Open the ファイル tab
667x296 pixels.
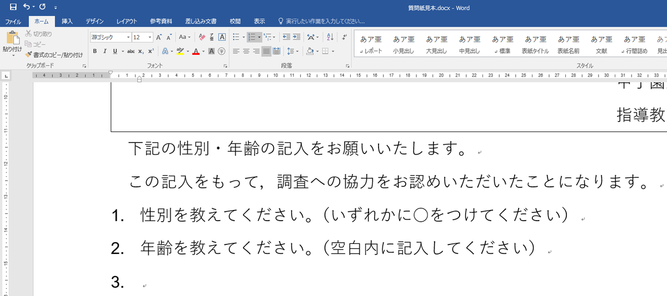point(13,21)
